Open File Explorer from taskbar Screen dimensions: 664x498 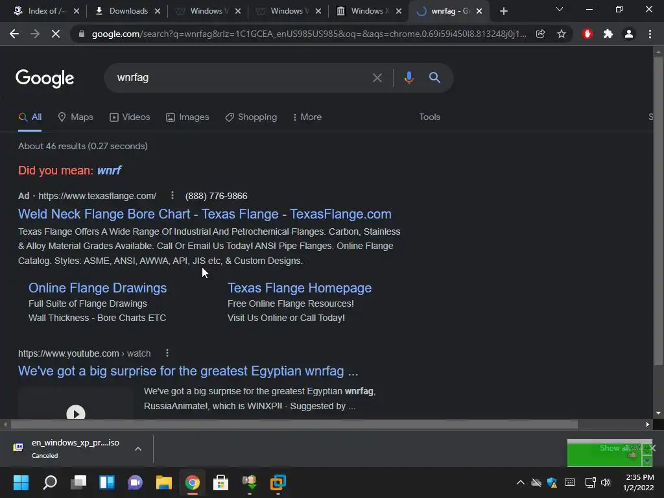tap(164, 482)
